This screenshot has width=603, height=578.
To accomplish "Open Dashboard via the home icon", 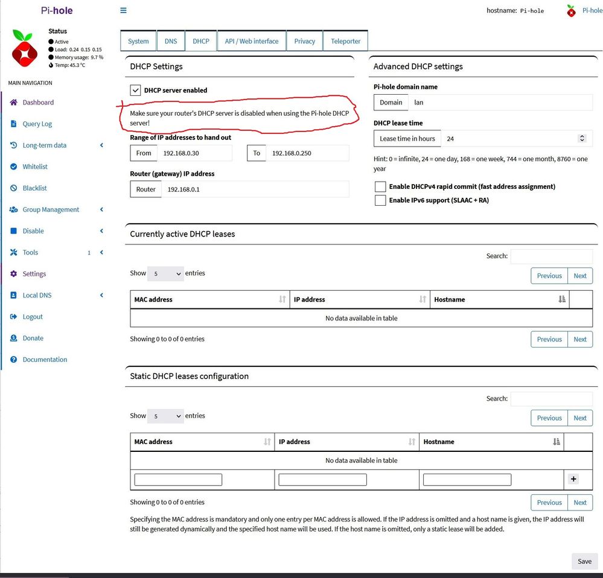I will [x=14, y=103].
